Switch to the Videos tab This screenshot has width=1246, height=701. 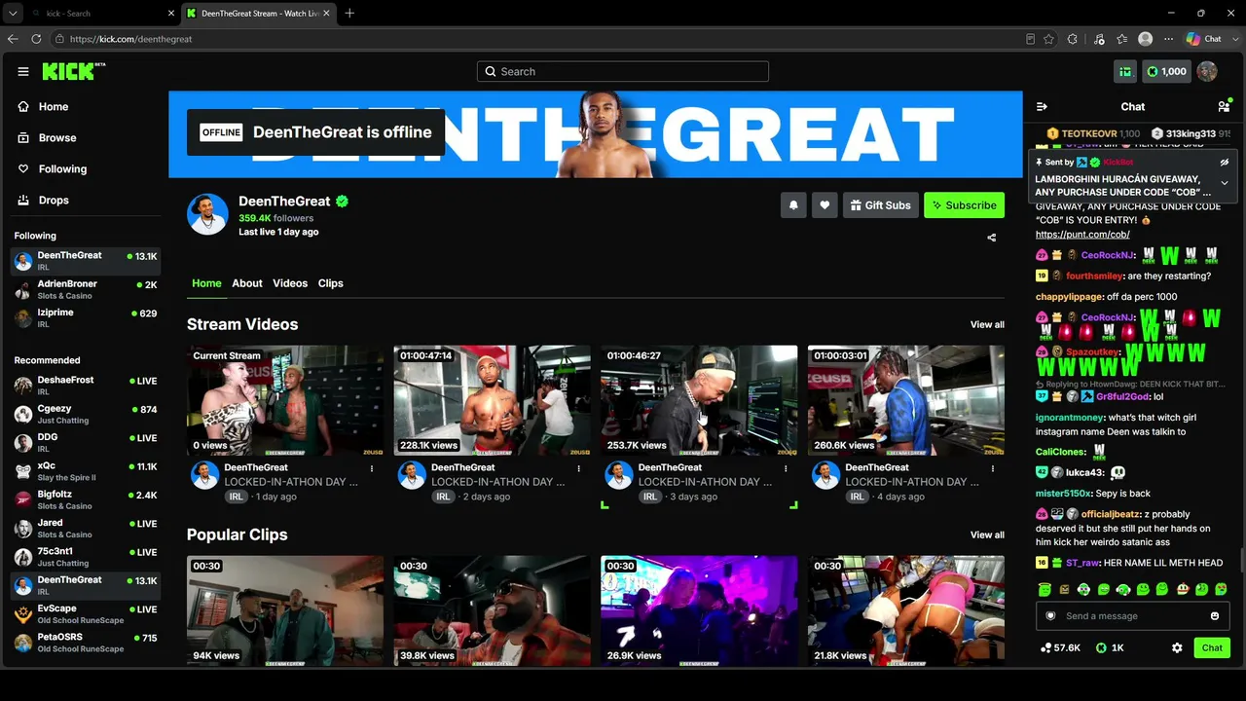tap(290, 283)
